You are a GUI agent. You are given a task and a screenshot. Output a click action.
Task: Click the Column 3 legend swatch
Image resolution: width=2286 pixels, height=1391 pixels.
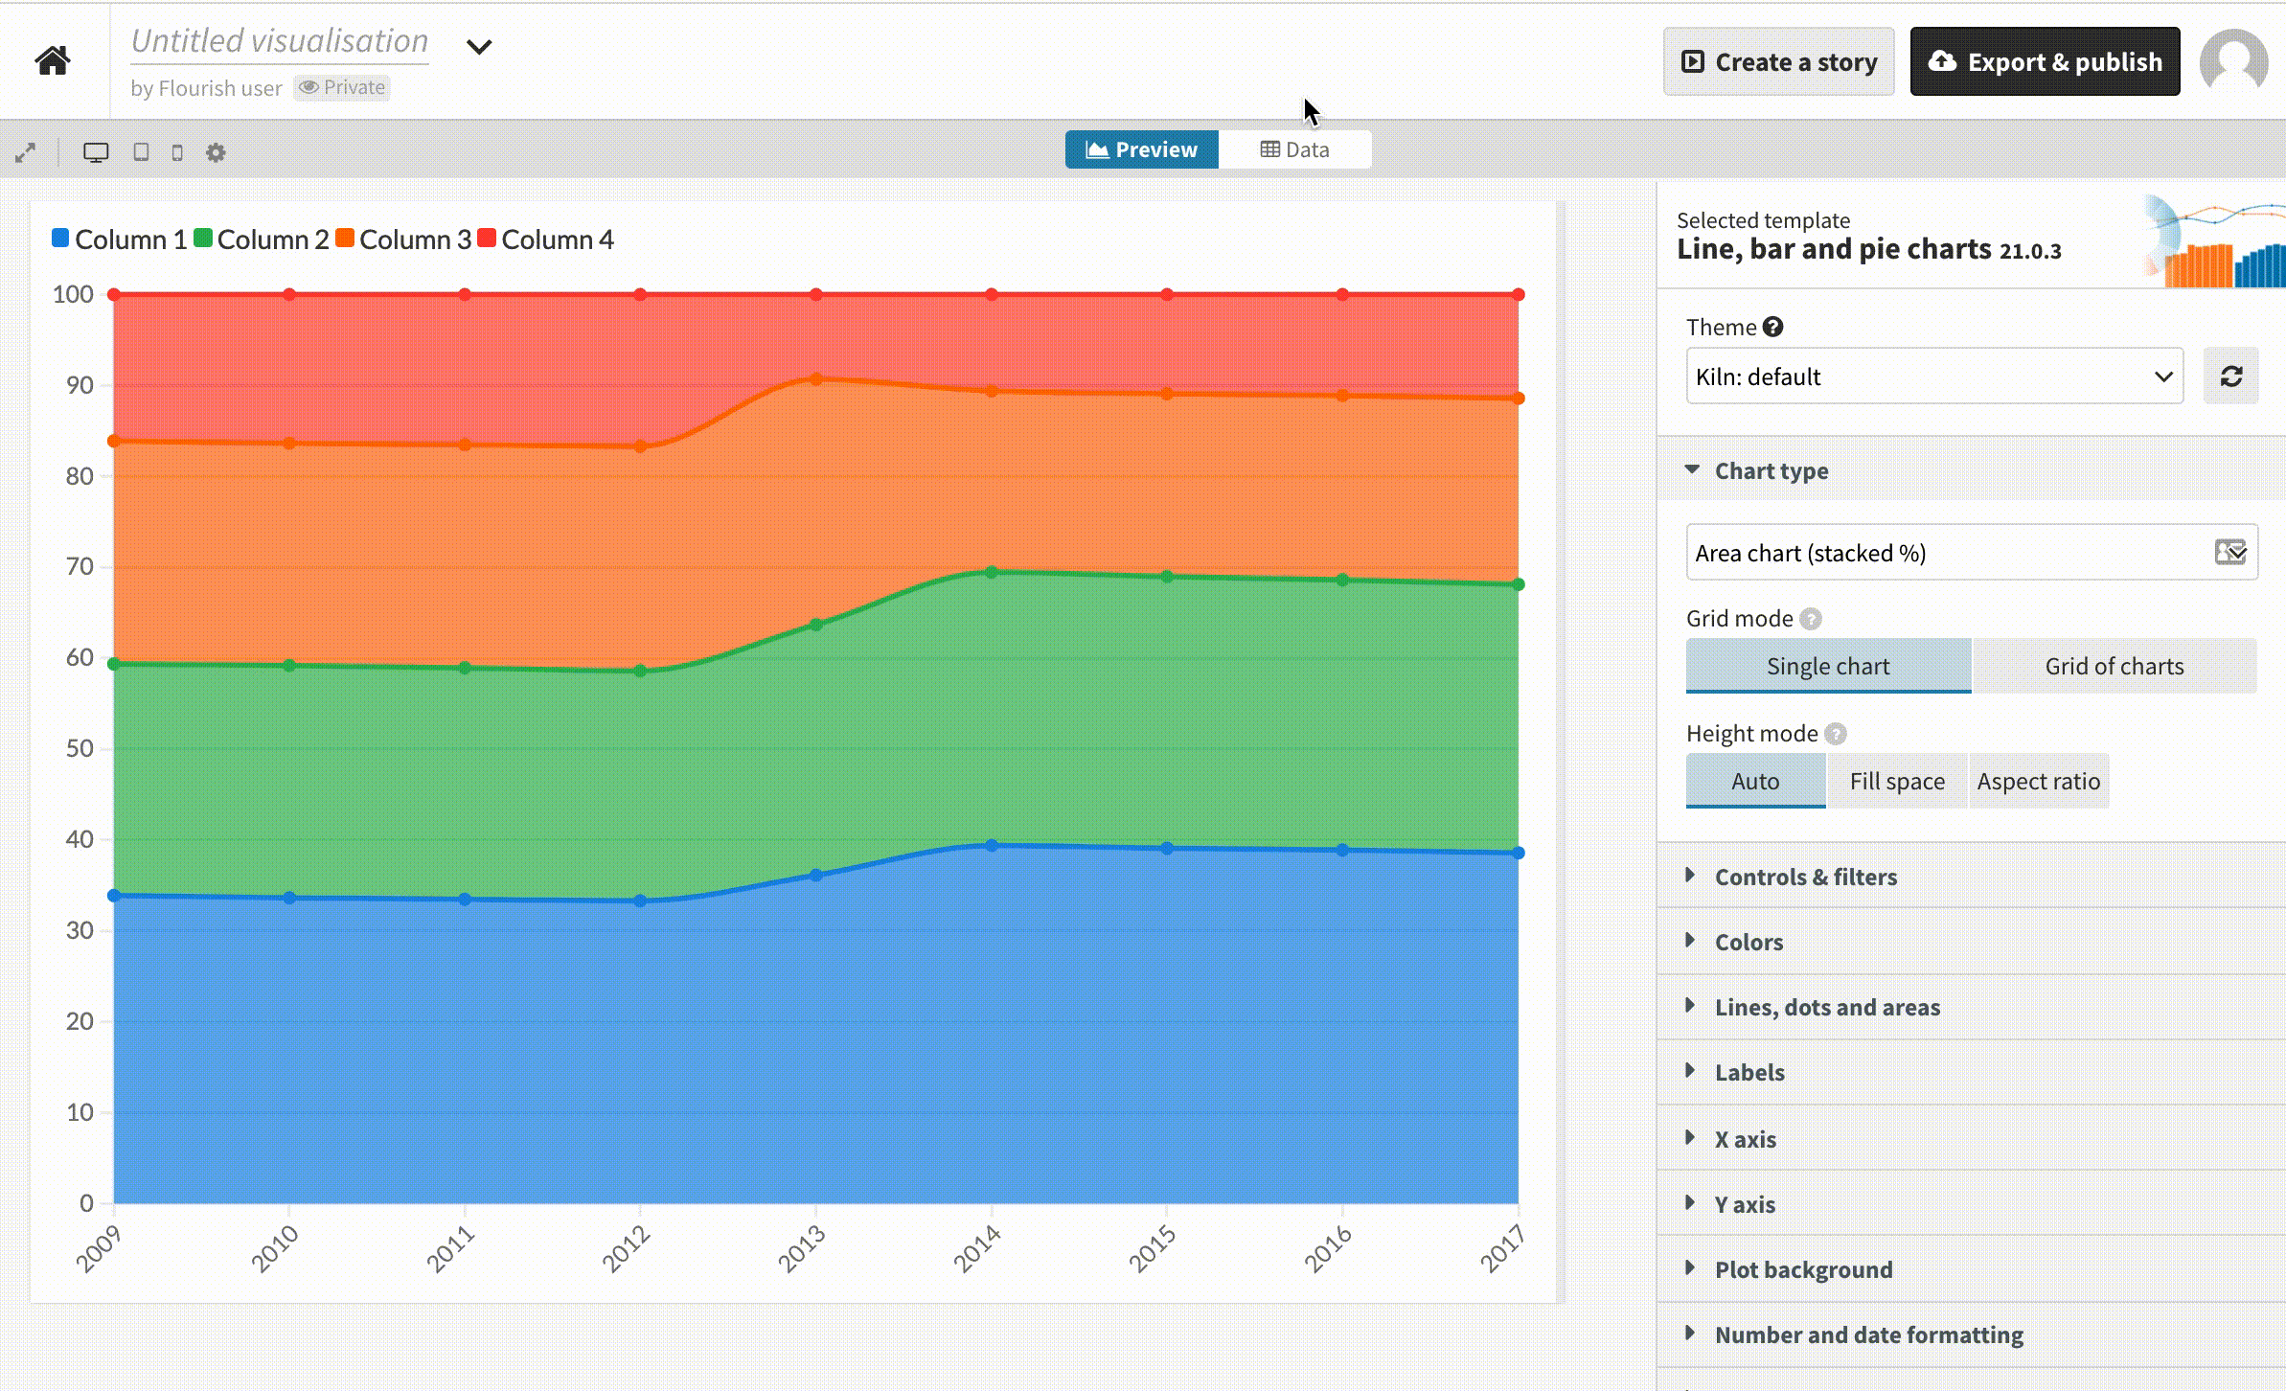coord(345,239)
